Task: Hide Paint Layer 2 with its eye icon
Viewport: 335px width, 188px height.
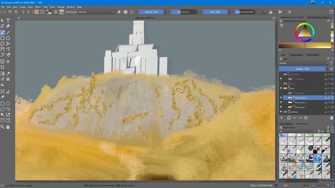Action: [x=281, y=102]
